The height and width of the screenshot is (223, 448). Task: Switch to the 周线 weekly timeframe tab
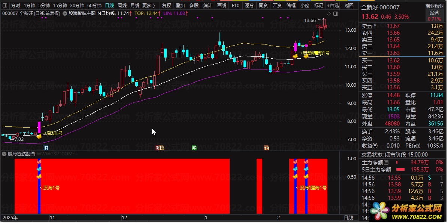tap(122, 5)
